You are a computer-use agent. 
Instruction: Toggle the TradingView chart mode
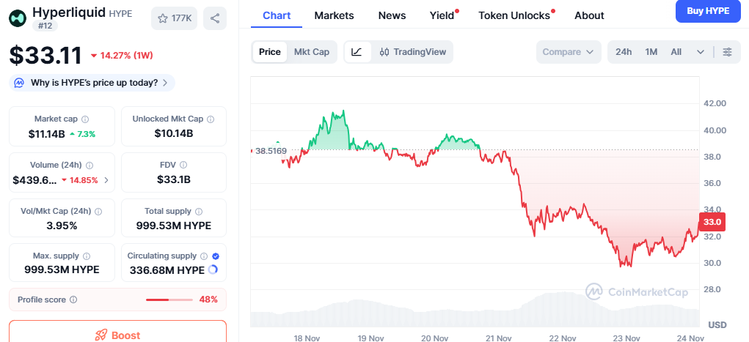(412, 52)
